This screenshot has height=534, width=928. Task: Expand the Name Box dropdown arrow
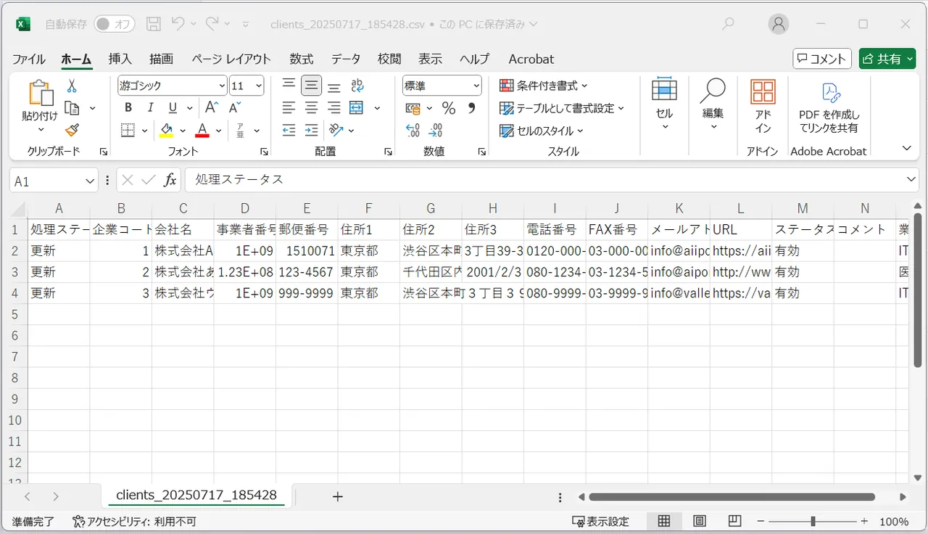91,181
